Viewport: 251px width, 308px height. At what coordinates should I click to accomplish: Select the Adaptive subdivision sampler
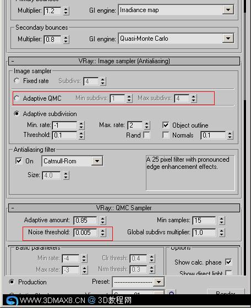click(17, 113)
